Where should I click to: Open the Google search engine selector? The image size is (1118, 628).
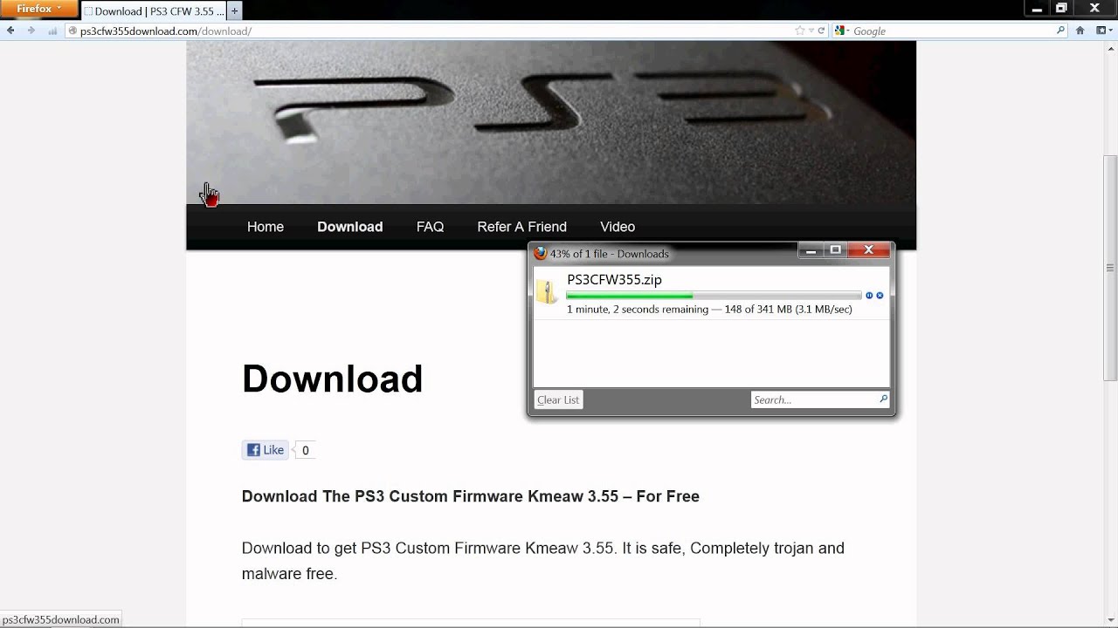[x=842, y=31]
